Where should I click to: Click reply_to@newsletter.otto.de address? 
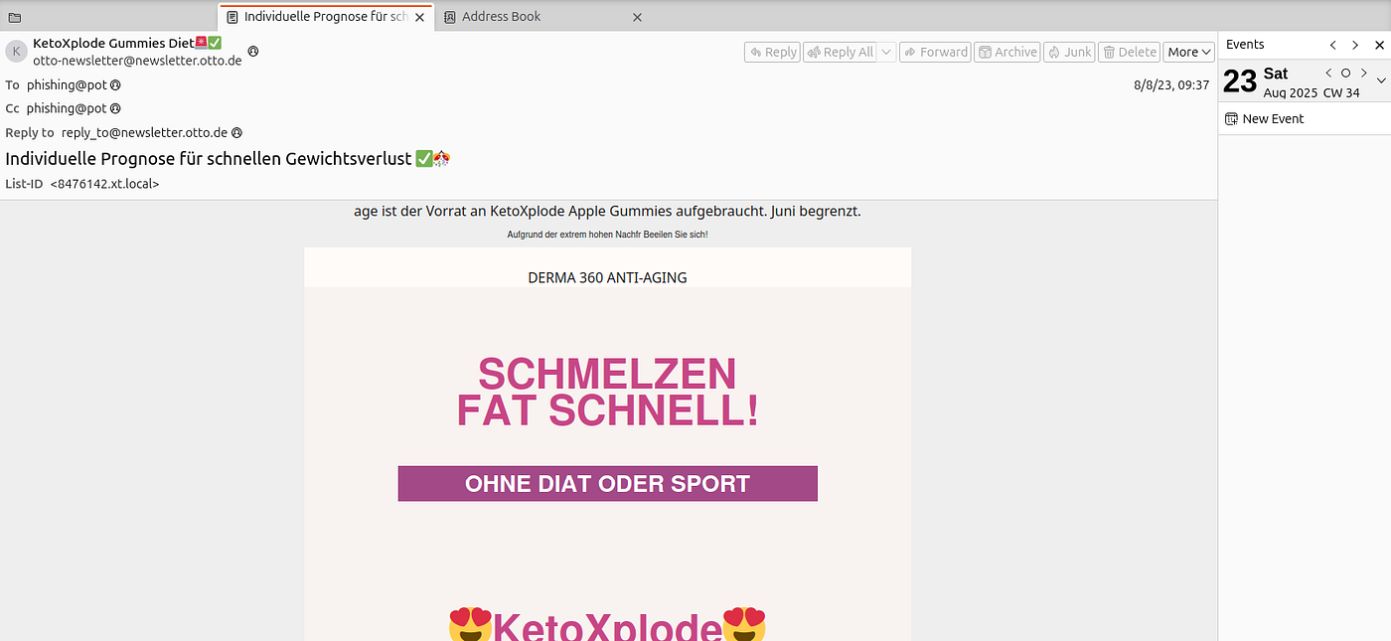[x=144, y=132]
